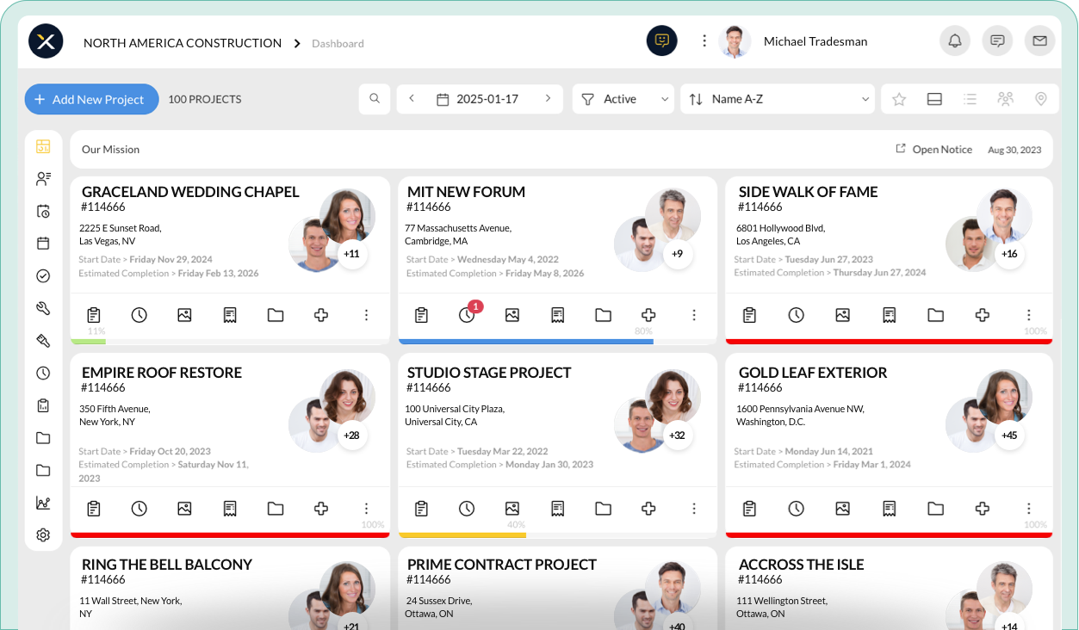Open the user options kebab menu in header

tap(704, 40)
